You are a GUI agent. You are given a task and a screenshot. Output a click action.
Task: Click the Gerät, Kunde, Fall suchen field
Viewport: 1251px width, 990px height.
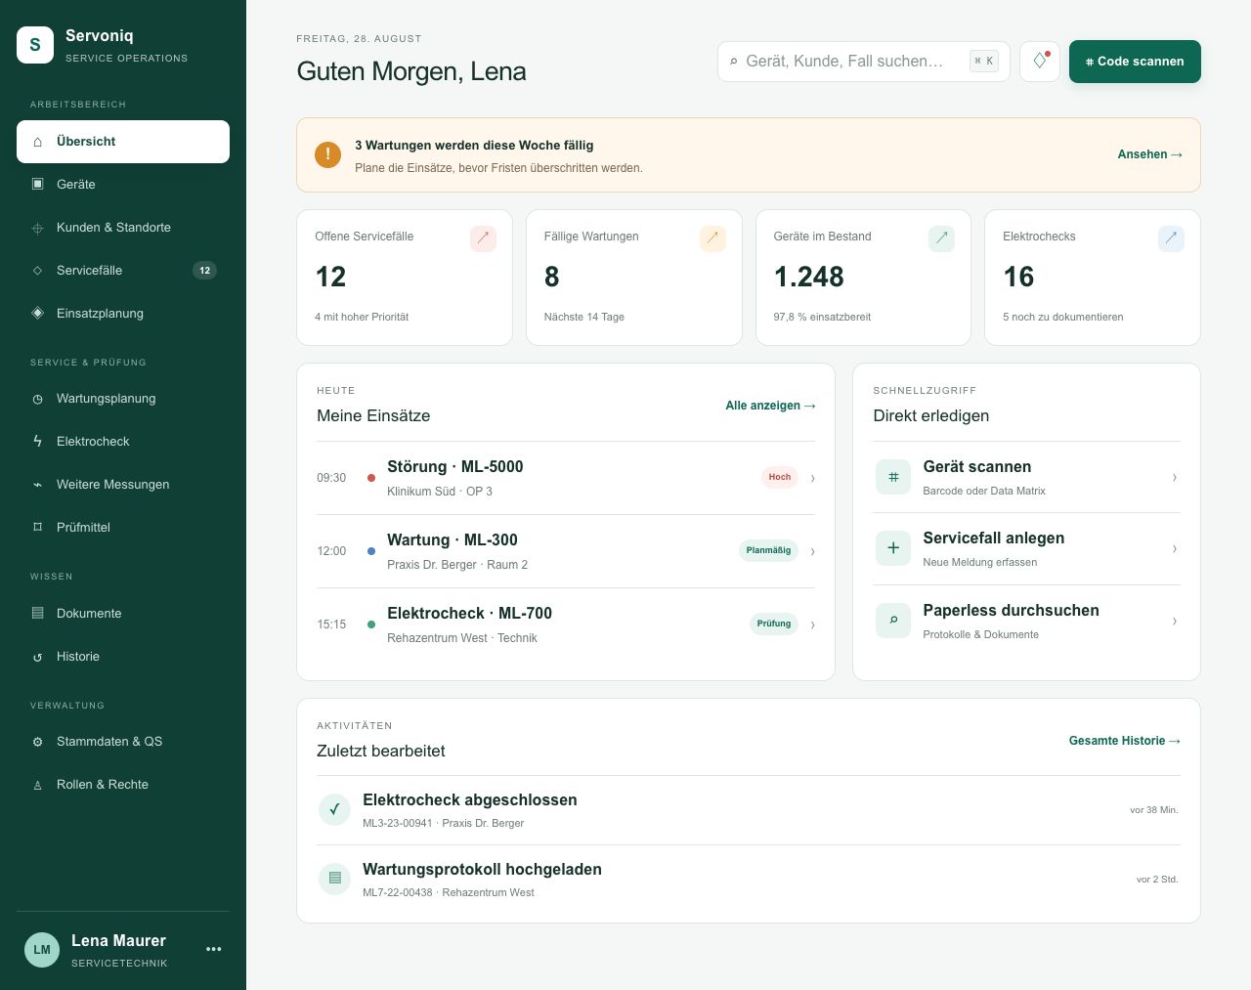pyautogui.click(x=864, y=62)
